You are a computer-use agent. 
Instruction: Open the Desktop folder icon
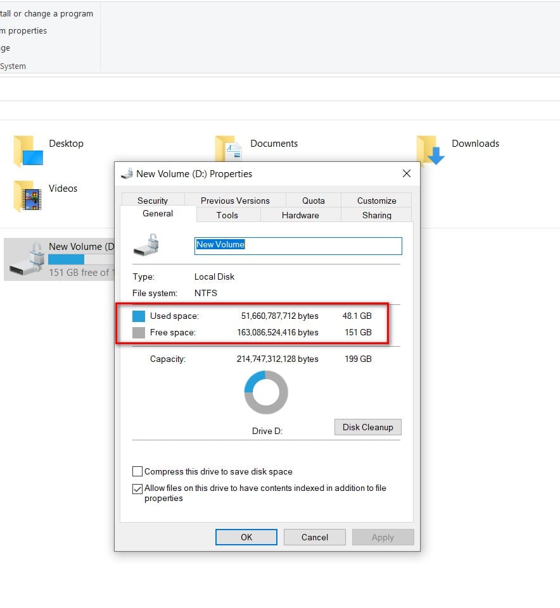[x=28, y=151]
